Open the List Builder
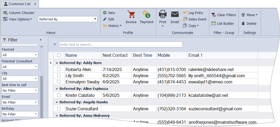 point(223,23)
